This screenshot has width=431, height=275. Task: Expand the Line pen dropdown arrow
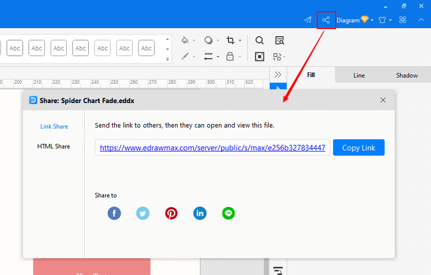pyautogui.click(x=194, y=57)
